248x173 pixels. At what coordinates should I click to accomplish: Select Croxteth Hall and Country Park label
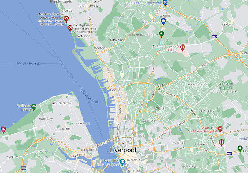tap(227, 88)
